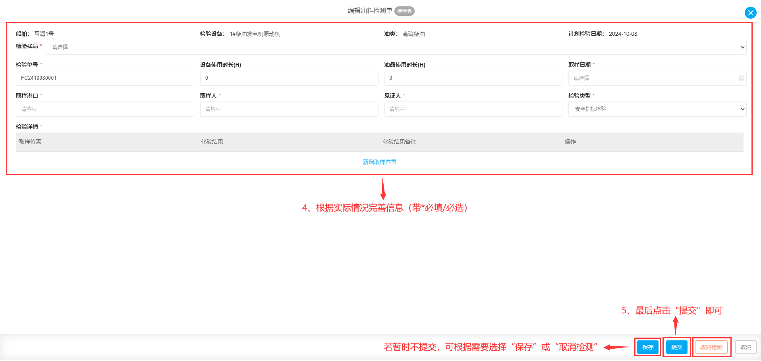Click the 取消检测 button

click(711, 347)
